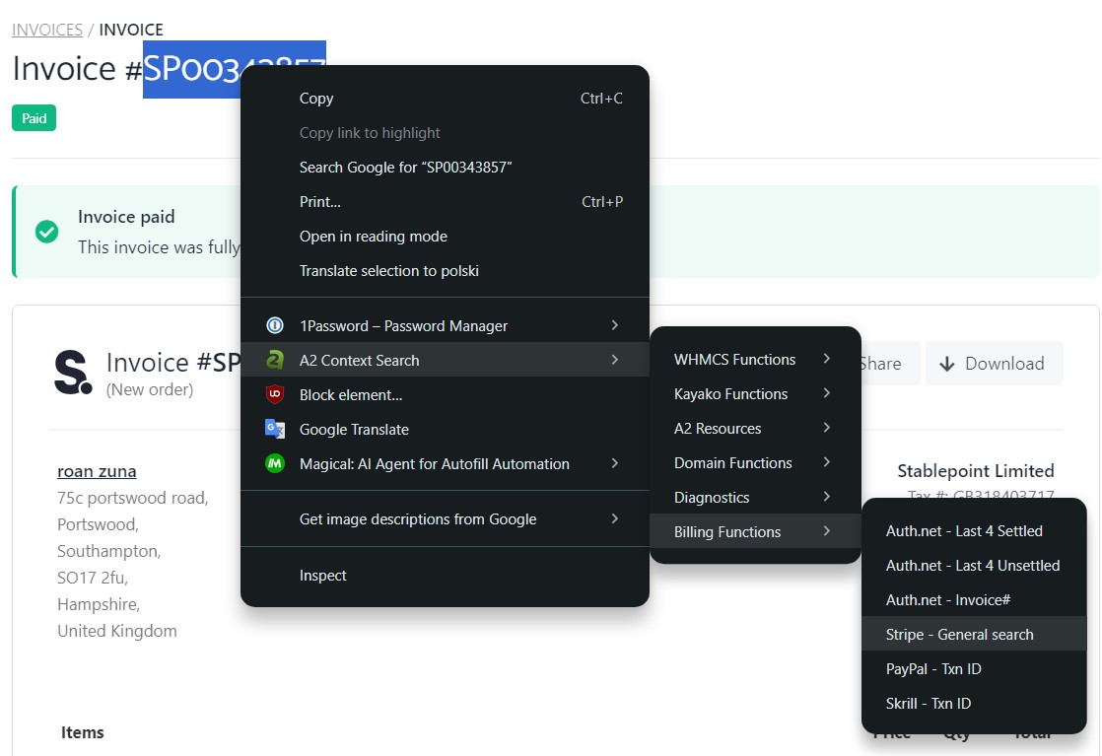Choose Translate selection to polski
Viewport: 1102px width, 756px height.
pyautogui.click(x=445, y=270)
